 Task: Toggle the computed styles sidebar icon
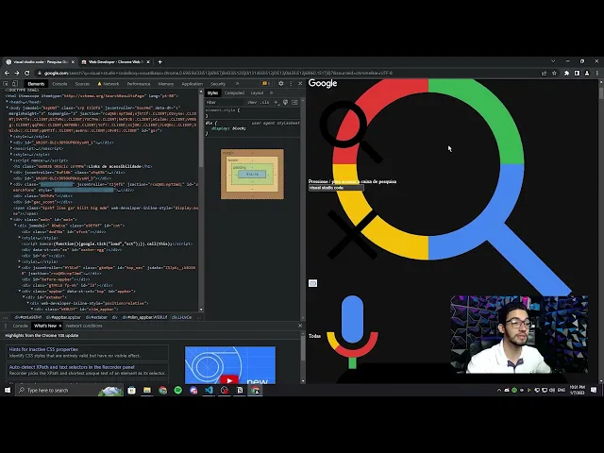tap(294, 102)
